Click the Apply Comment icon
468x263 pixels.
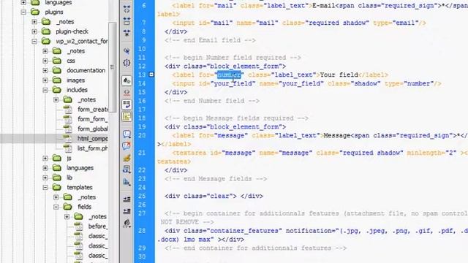[127, 134]
